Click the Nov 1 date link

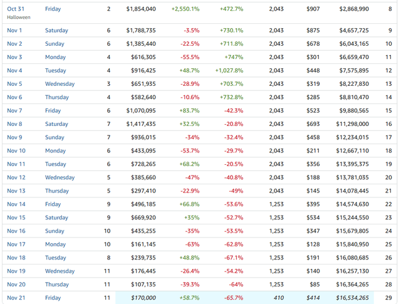(14, 30)
